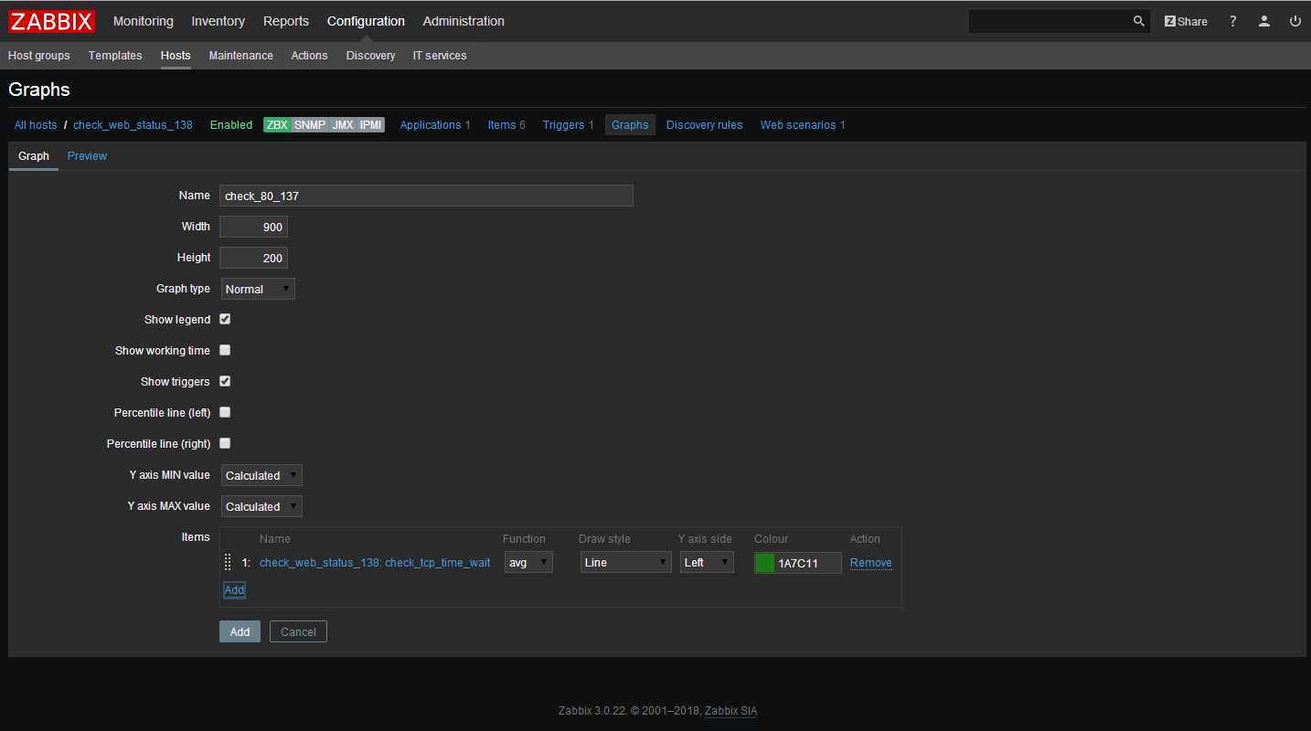This screenshot has width=1311, height=731.
Task: Open the Y axis MIN value dropdown
Action: 261,475
